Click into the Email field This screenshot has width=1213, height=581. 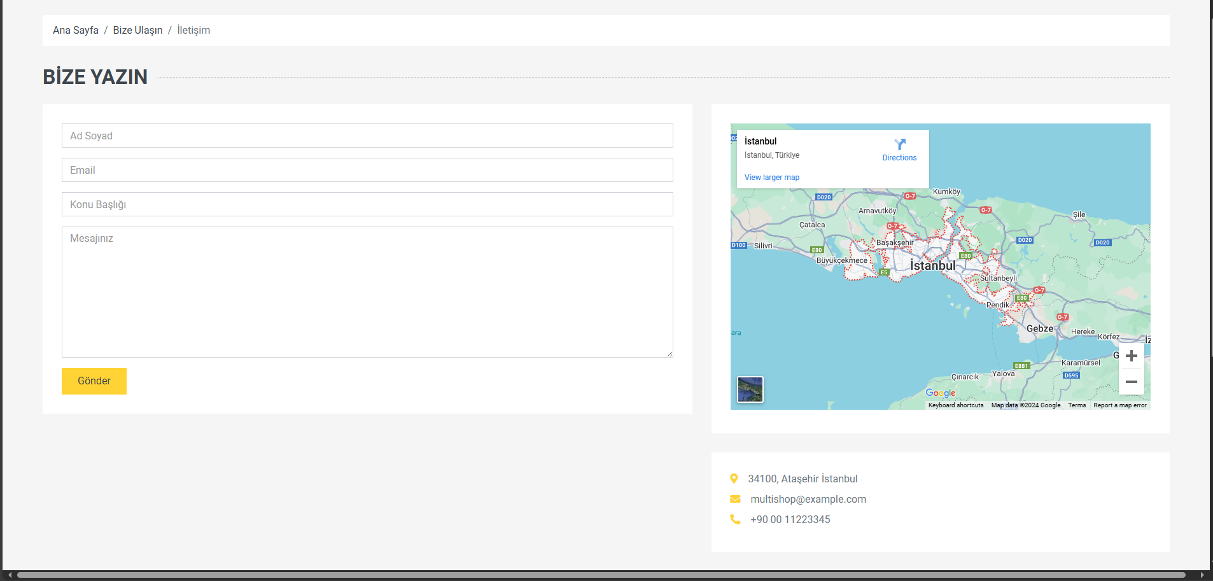pos(367,170)
